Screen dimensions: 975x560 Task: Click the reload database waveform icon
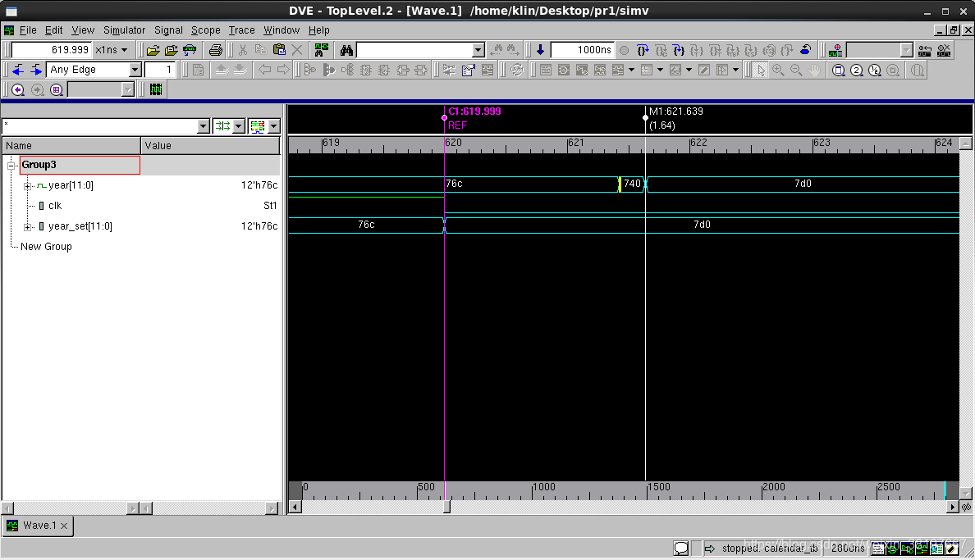(190, 50)
